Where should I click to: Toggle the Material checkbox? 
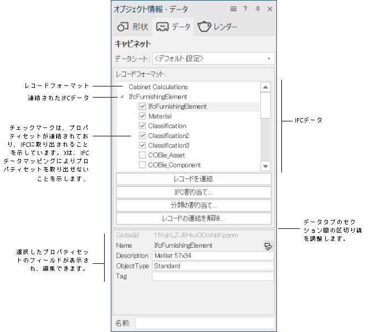(142, 116)
